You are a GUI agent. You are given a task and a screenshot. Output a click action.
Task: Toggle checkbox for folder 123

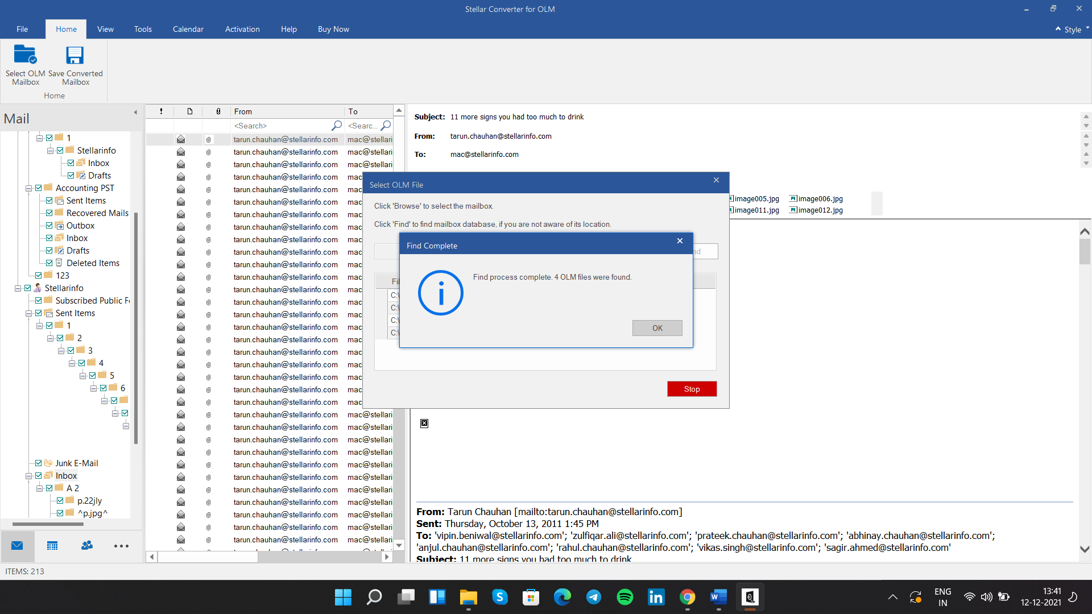[39, 276]
